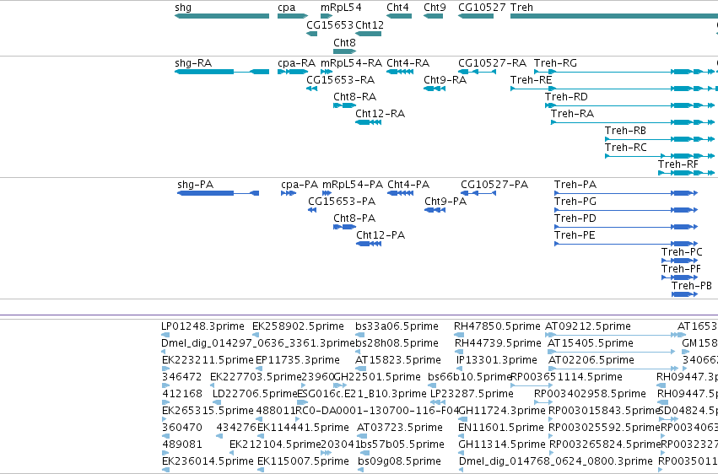Select the mRpL54-PA protein feature
Viewport: 718px width, 474px height.
pyautogui.click(x=327, y=193)
